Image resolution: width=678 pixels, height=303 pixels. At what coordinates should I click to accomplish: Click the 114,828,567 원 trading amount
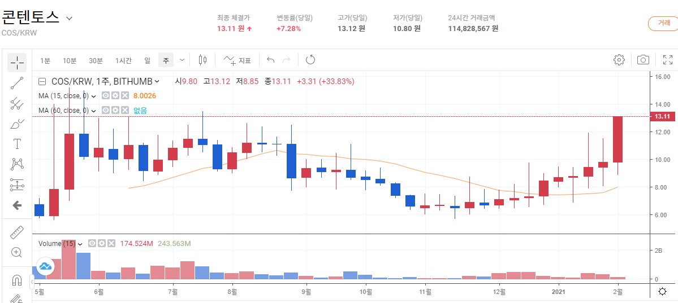point(473,28)
